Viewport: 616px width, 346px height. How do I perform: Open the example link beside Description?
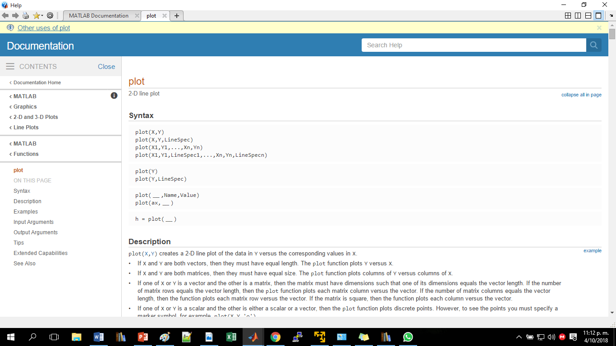click(x=593, y=250)
